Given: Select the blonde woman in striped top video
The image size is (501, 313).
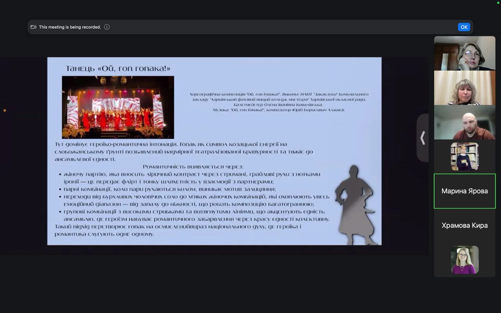Looking at the screenshot, I should click(x=465, y=88).
